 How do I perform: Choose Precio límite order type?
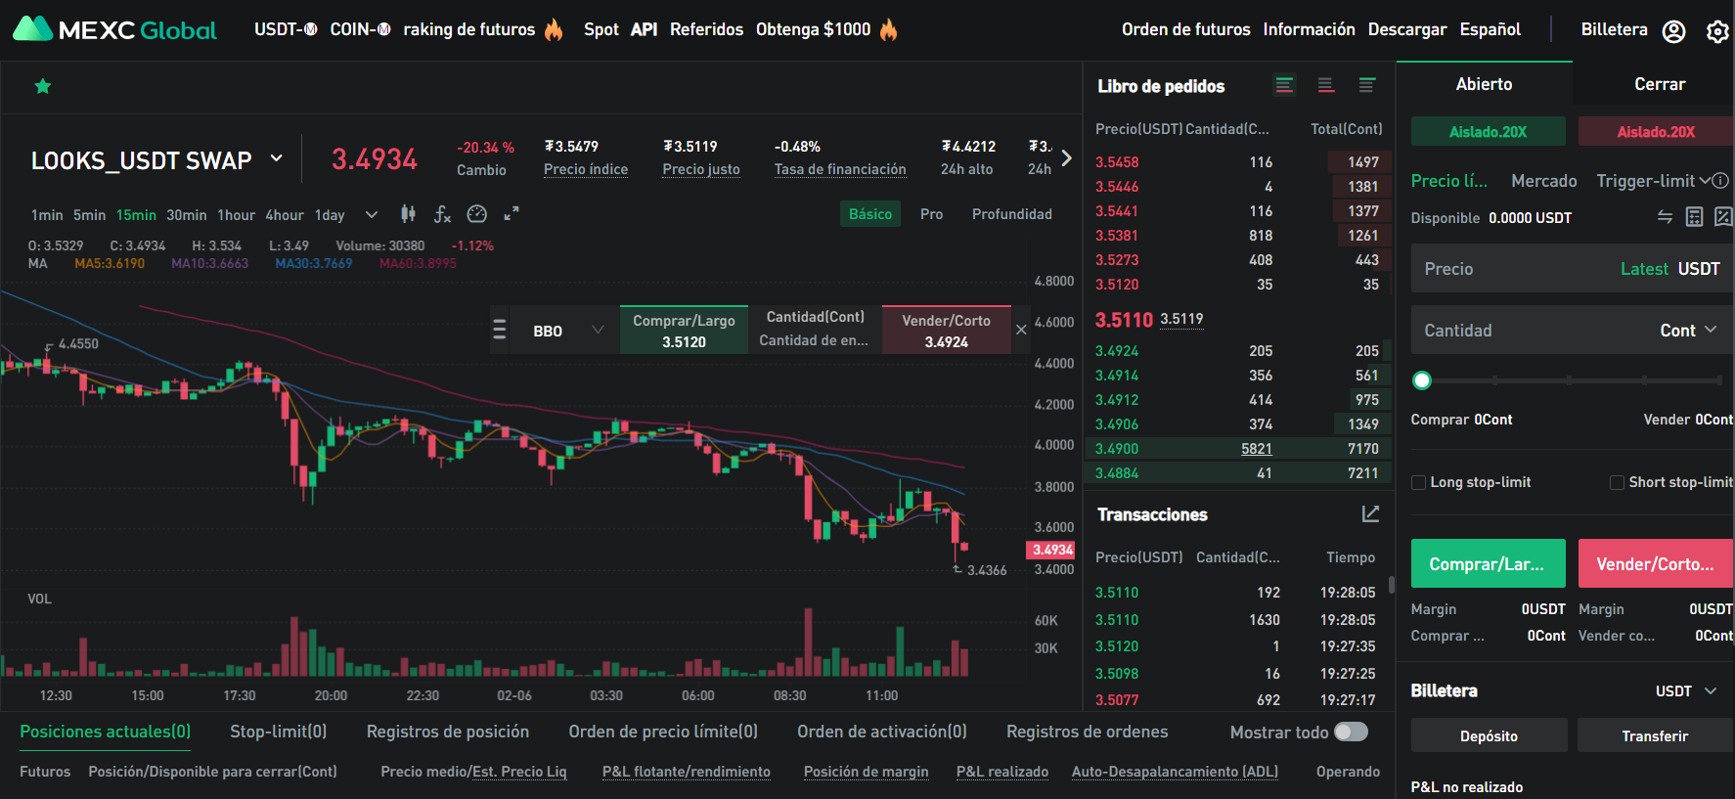click(x=1448, y=181)
